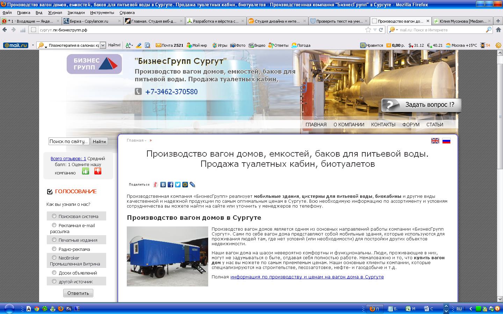Click the RU language indicator in the taskbar
The height and width of the screenshot is (314, 503).
[x=459, y=309]
